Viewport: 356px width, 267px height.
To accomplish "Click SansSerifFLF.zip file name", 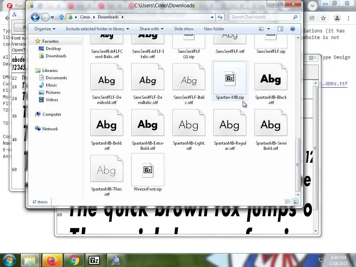I will tap(271, 51).
